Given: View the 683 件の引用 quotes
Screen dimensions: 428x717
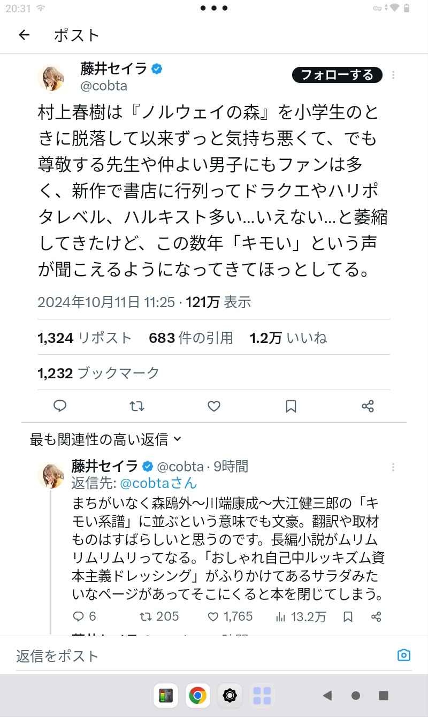Looking at the screenshot, I should pyautogui.click(x=190, y=338).
